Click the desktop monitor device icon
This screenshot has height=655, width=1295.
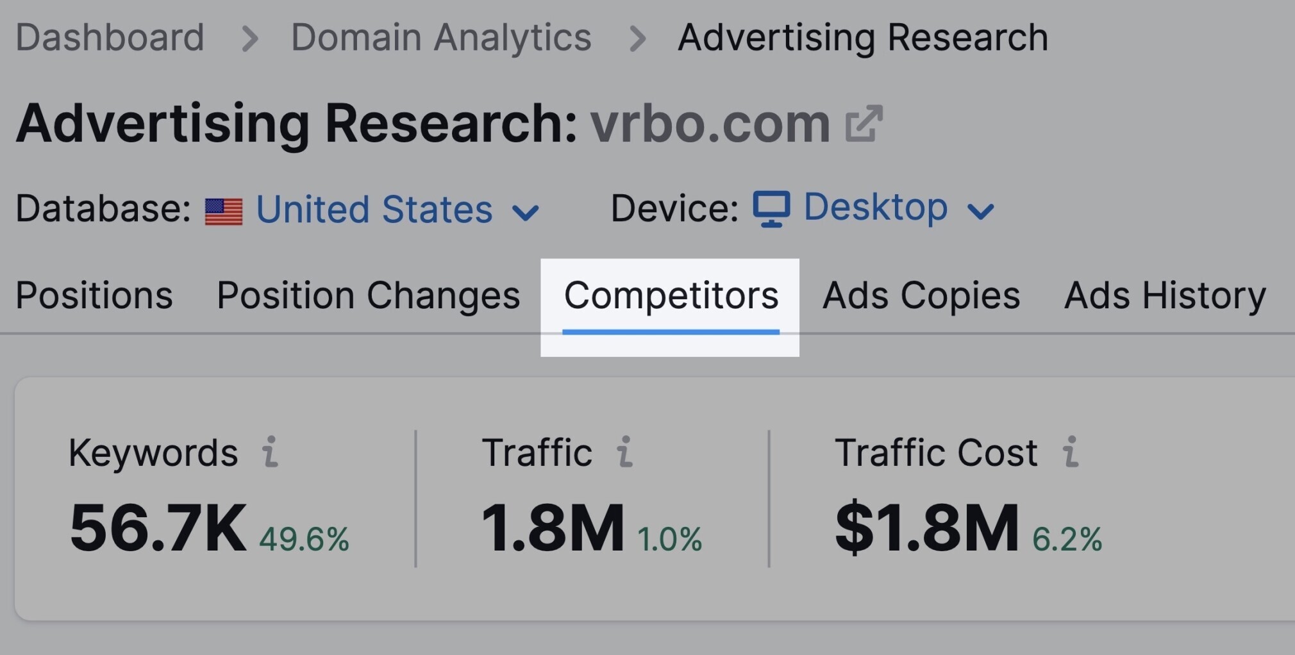coord(771,209)
